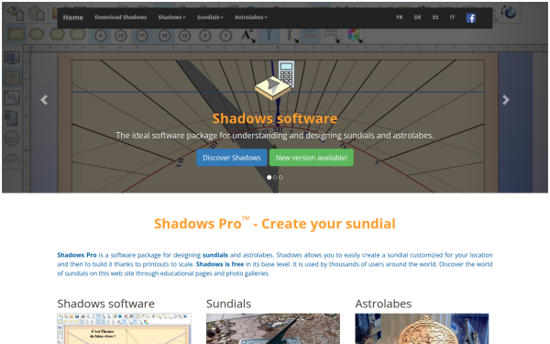Click the Shadows Pro - Create your sundial heading

[275, 224]
